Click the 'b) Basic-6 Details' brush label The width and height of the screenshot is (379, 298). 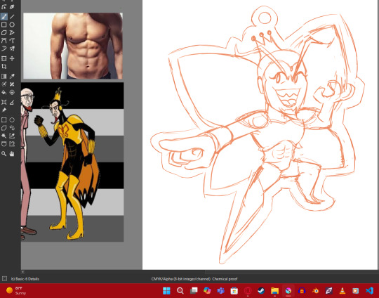click(25, 279)
